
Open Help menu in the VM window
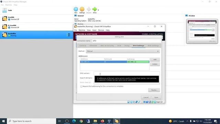point(108,30)
